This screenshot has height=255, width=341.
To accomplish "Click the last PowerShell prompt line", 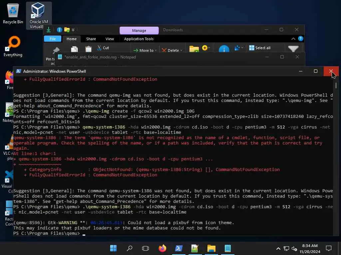I will [49, 233].
